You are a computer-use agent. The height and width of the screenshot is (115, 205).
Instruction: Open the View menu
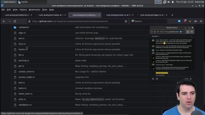click(x=15, y=10)
